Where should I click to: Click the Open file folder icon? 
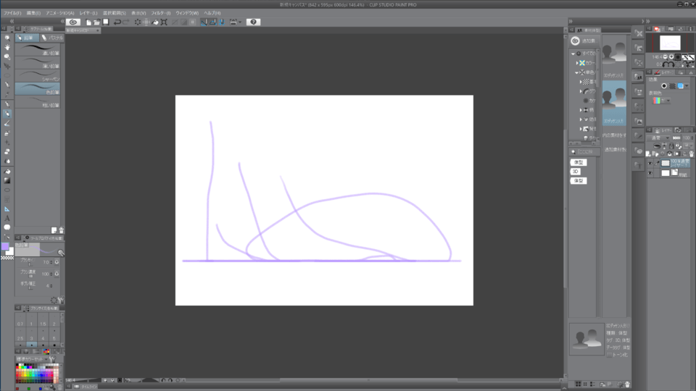click(96, 22)
